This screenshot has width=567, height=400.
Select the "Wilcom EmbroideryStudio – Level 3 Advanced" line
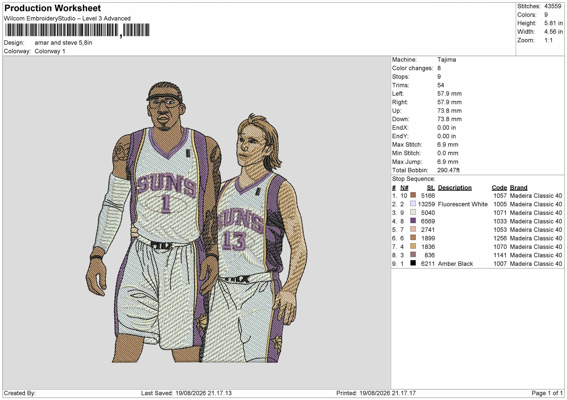click(x=67, y=18)
